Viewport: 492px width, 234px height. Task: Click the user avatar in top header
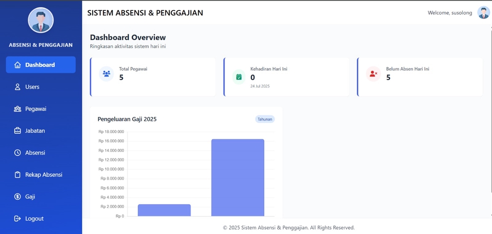point(483,13)
